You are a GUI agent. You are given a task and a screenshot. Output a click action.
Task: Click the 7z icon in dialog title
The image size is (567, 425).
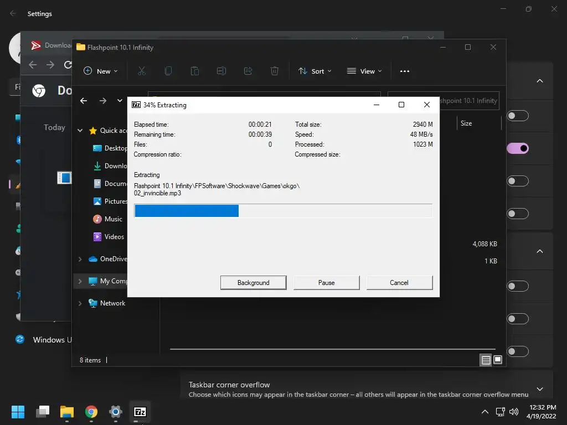click(x=136, y=105)
